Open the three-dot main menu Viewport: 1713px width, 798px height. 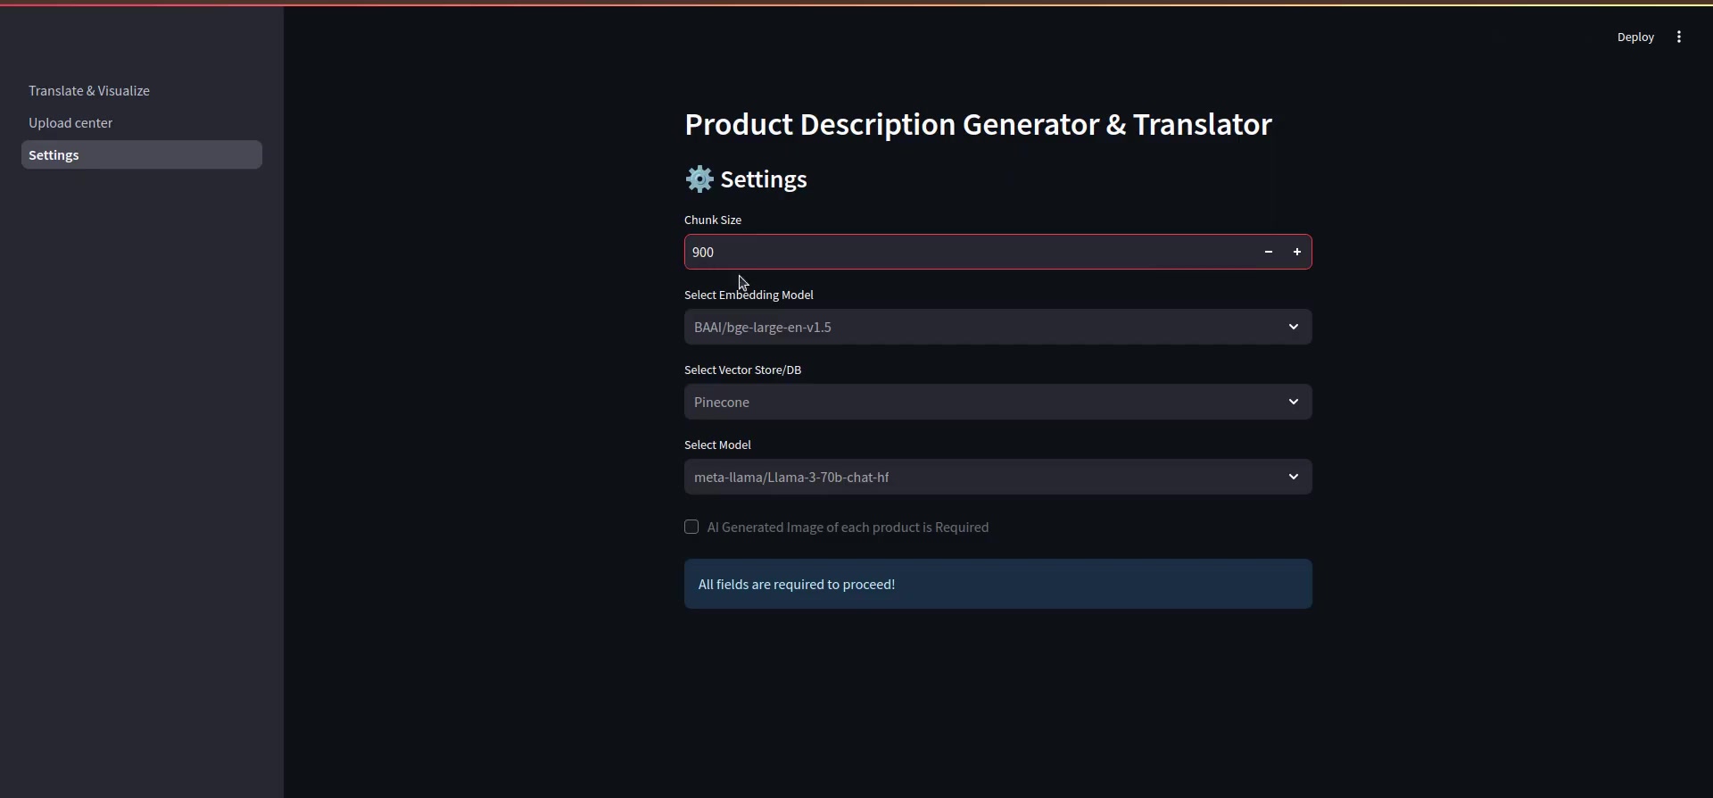1679,37
